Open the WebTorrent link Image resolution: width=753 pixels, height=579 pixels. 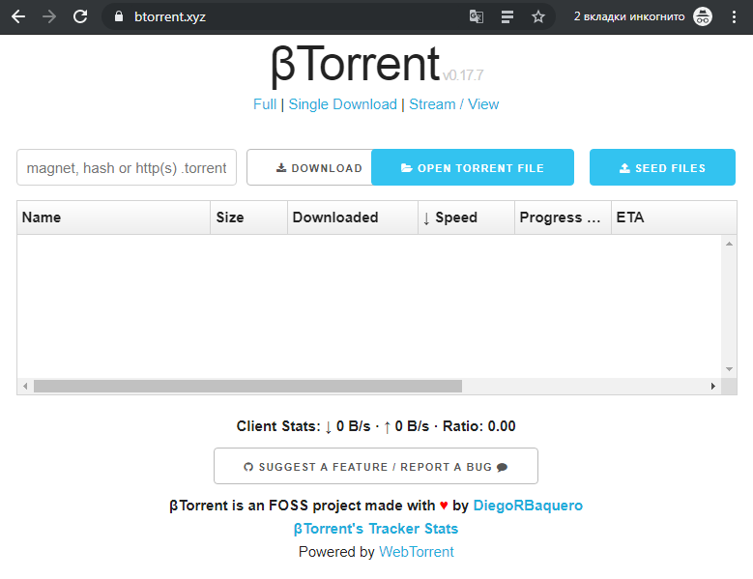tap(417, 552)
